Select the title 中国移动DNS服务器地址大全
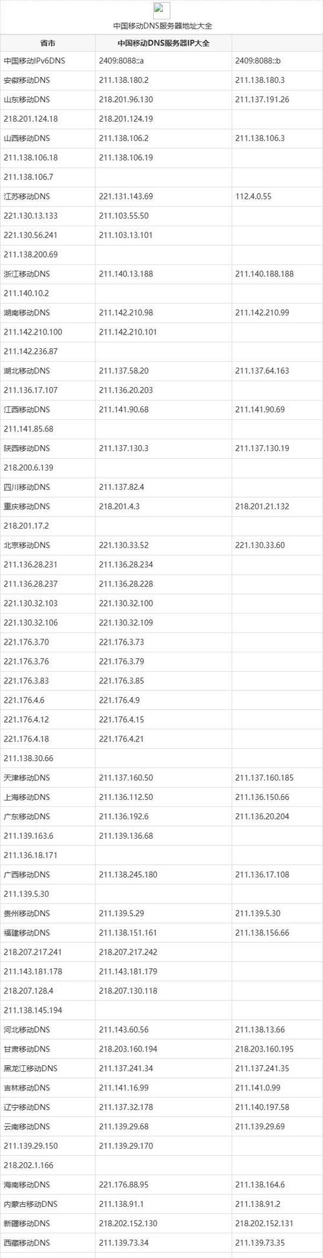Image resolution: width=323 pixels, height=1258 pixels. coord(162,26)
